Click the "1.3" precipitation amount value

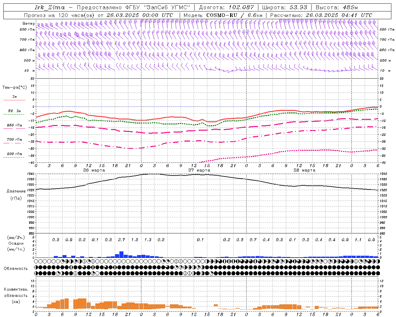[148, 240]
